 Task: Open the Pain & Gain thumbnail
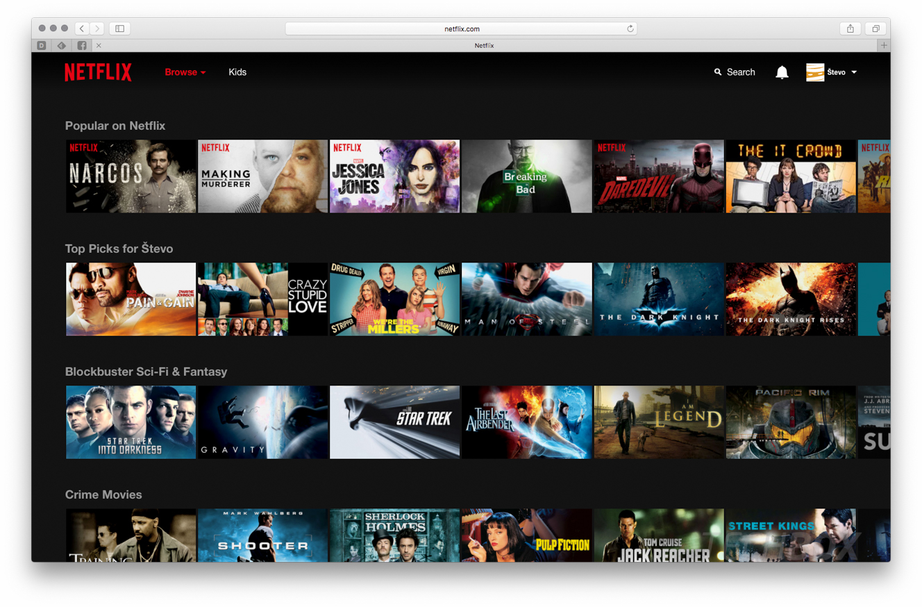(131, 299)
